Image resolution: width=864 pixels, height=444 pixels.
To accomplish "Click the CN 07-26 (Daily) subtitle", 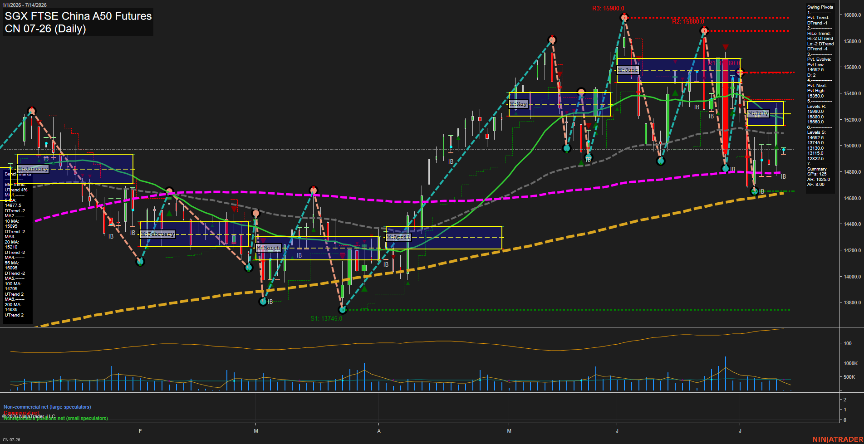I will click(45, 29).
